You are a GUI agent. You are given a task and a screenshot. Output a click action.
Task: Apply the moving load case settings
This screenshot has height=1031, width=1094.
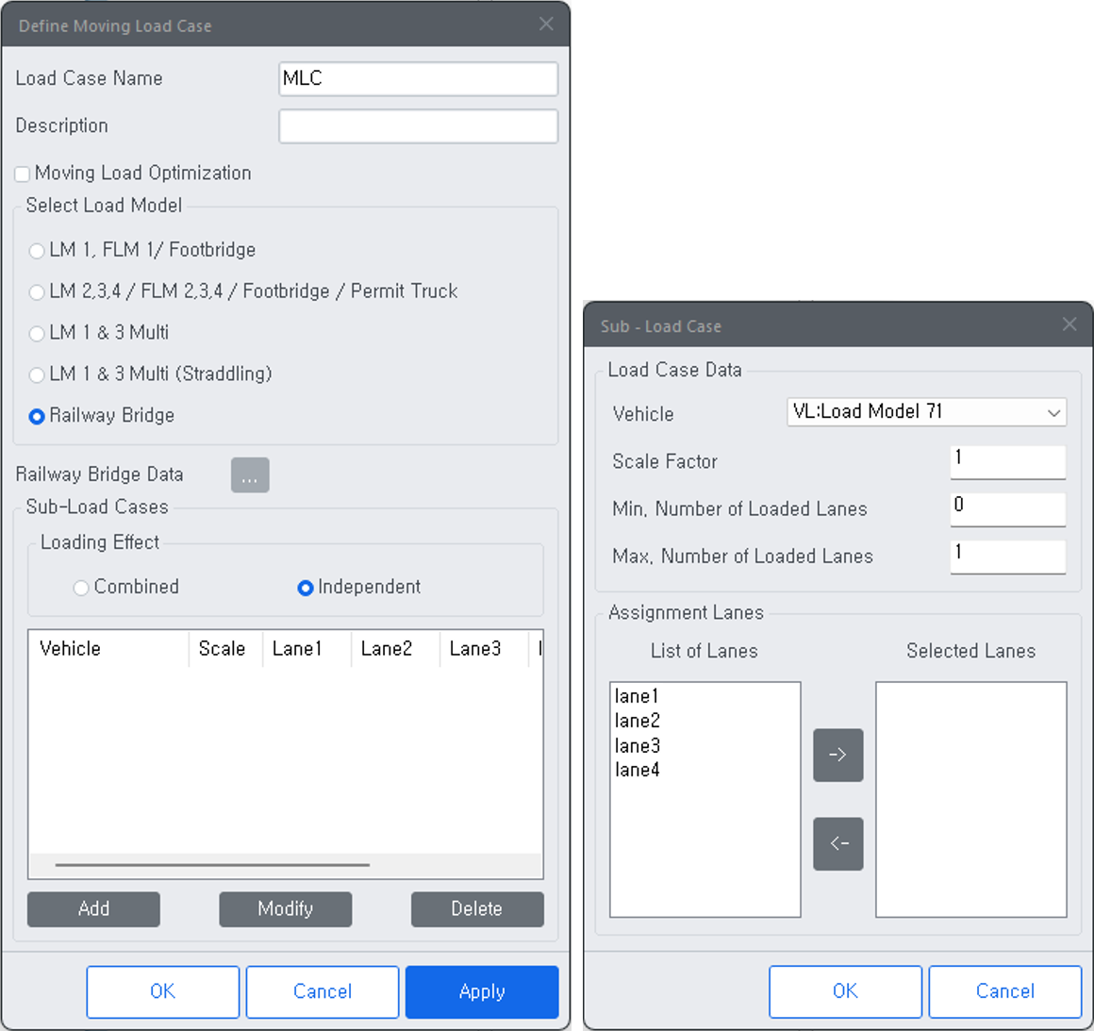click(x=482, y=991)
